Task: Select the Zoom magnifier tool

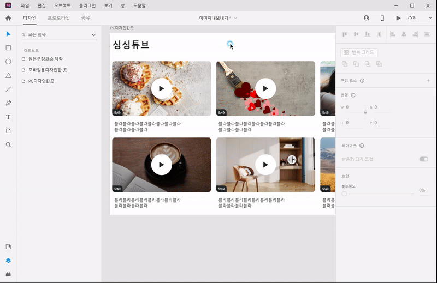Action: 8,144
